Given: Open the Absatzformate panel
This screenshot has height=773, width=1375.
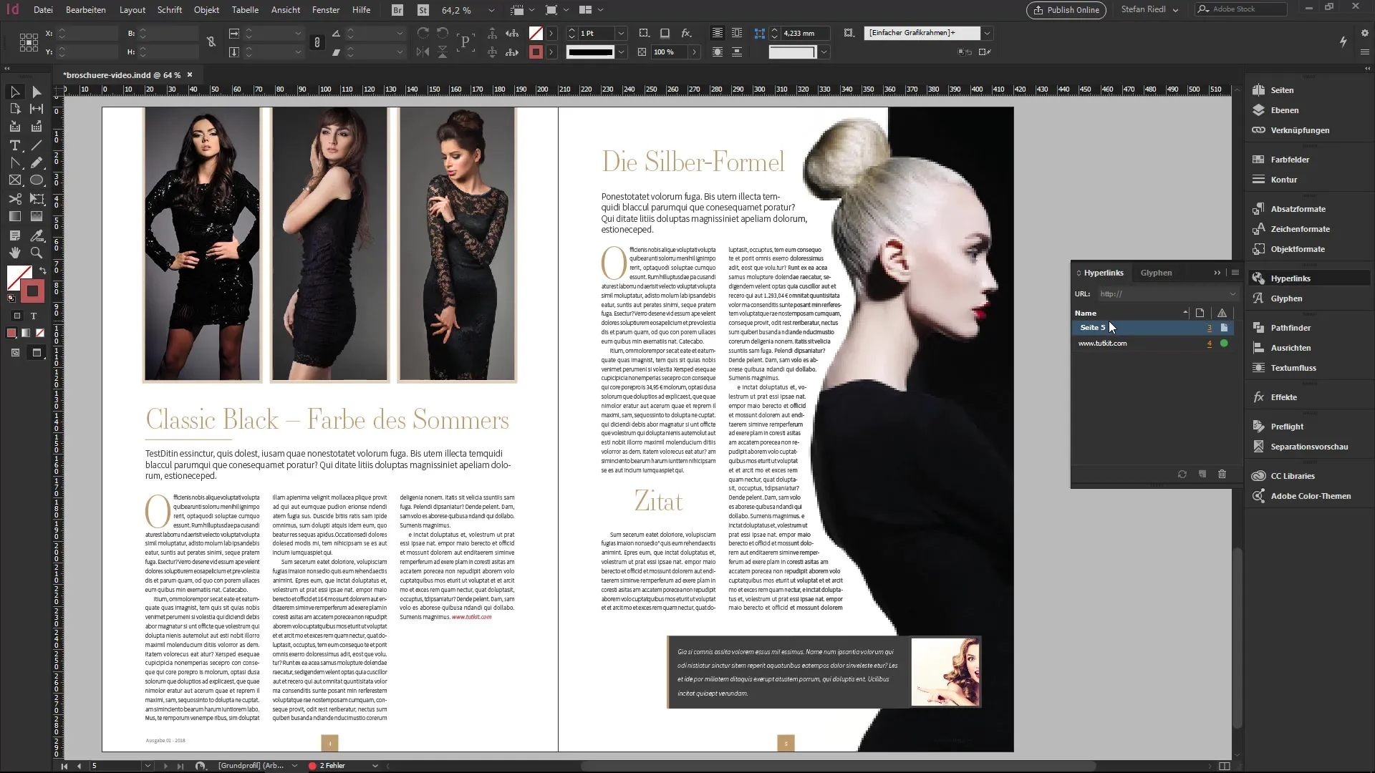Looking at the screenshot, I should point(1298,209).
